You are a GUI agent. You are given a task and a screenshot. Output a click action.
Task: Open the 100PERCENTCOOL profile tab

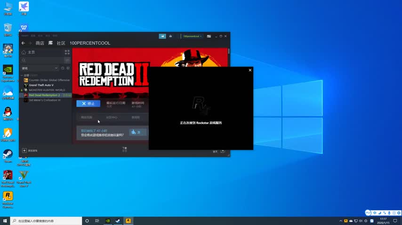click(90, 43)
